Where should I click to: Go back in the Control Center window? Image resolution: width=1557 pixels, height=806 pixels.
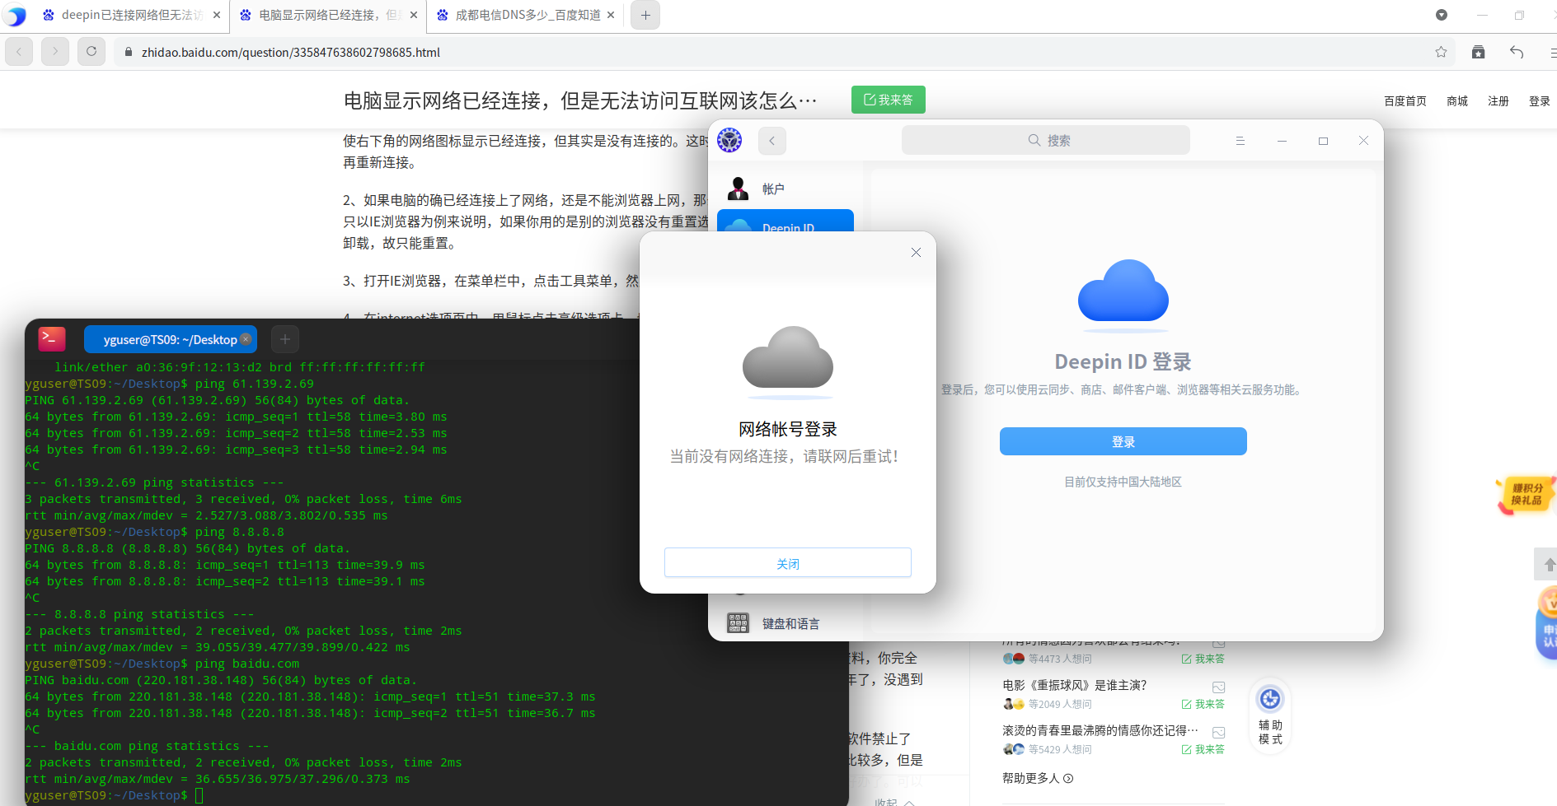point(772,141)
